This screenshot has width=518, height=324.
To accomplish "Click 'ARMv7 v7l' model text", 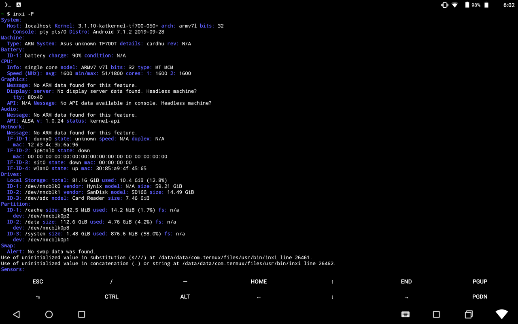I will pos(94,67).
